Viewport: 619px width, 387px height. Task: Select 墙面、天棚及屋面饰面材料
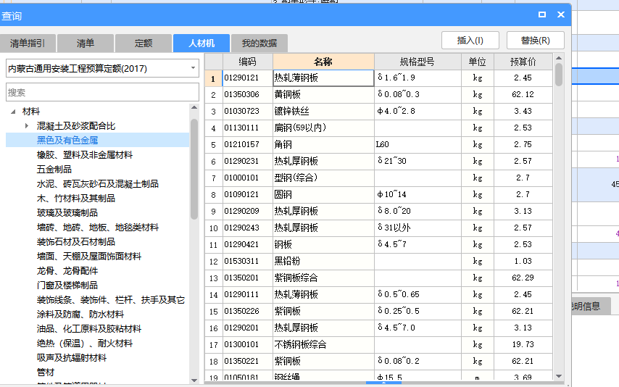pos(89,257)
